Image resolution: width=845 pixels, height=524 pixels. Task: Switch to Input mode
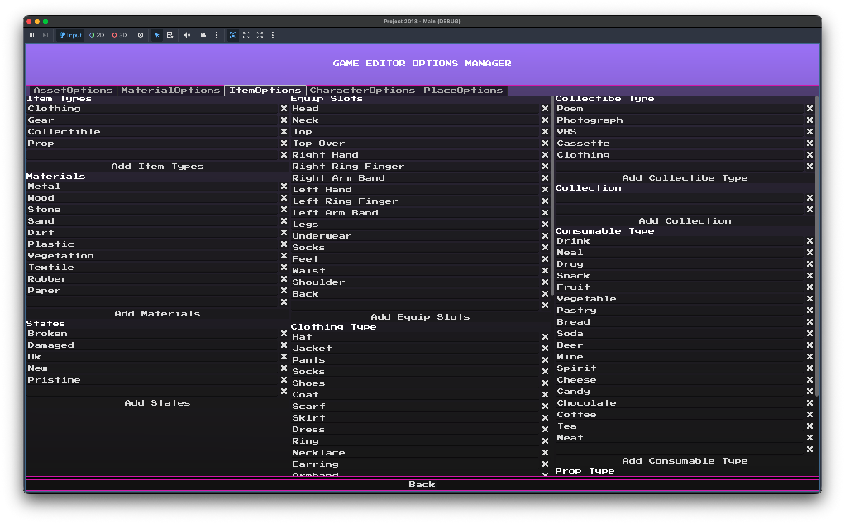(x=71, y=35)
